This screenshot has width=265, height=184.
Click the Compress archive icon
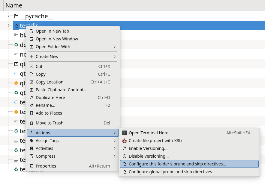pyautogui.click(x=32, y=156)
